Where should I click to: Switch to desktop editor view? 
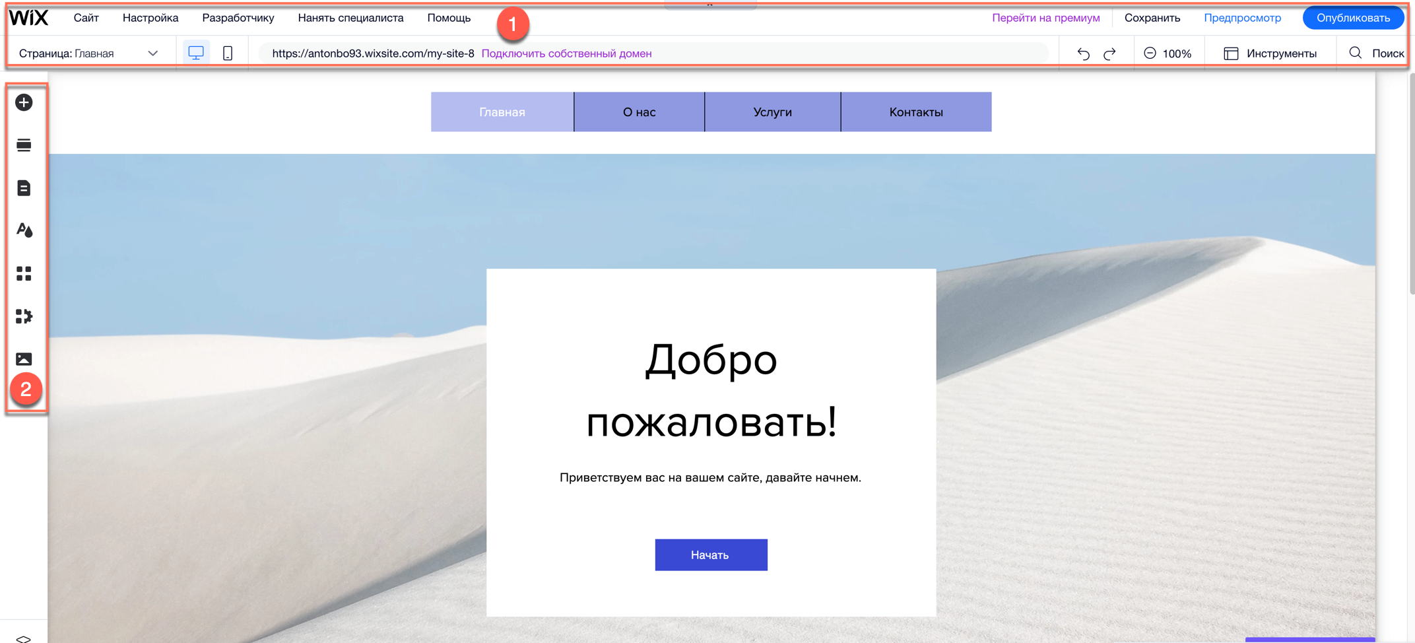196,53
